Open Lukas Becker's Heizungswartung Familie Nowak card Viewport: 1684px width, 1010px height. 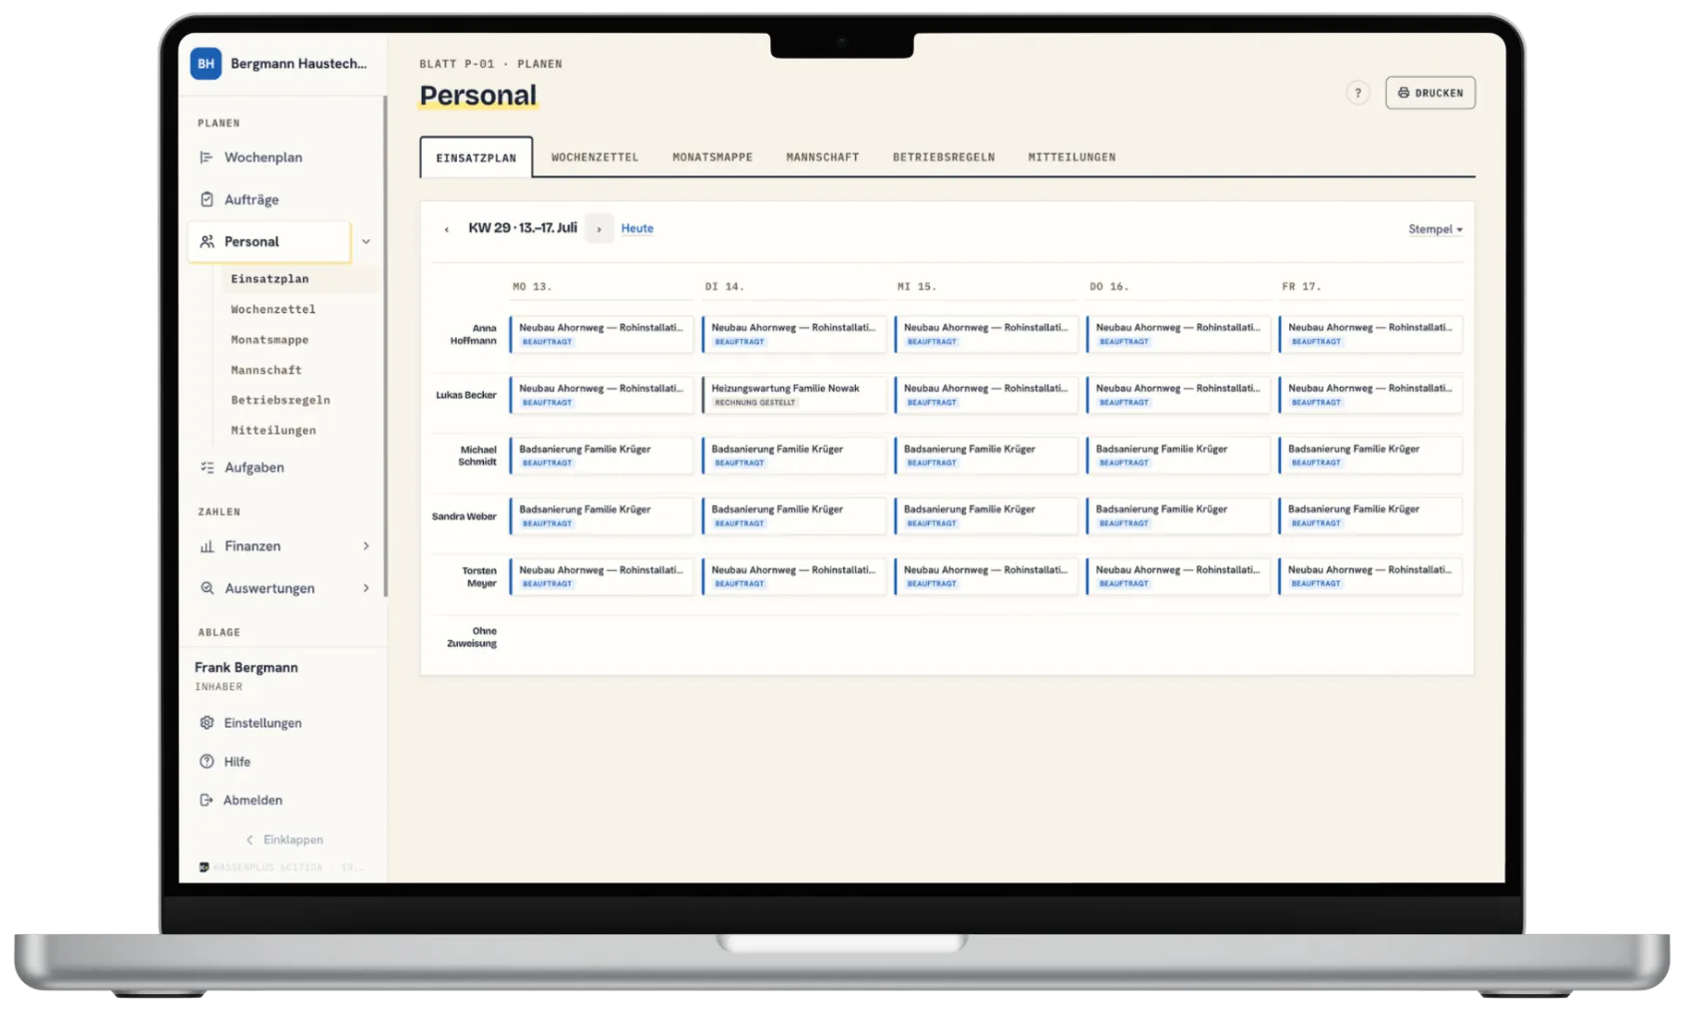tap(794, 395)
